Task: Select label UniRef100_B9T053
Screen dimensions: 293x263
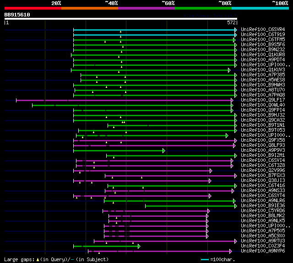Action: click(x=263, y=130)
